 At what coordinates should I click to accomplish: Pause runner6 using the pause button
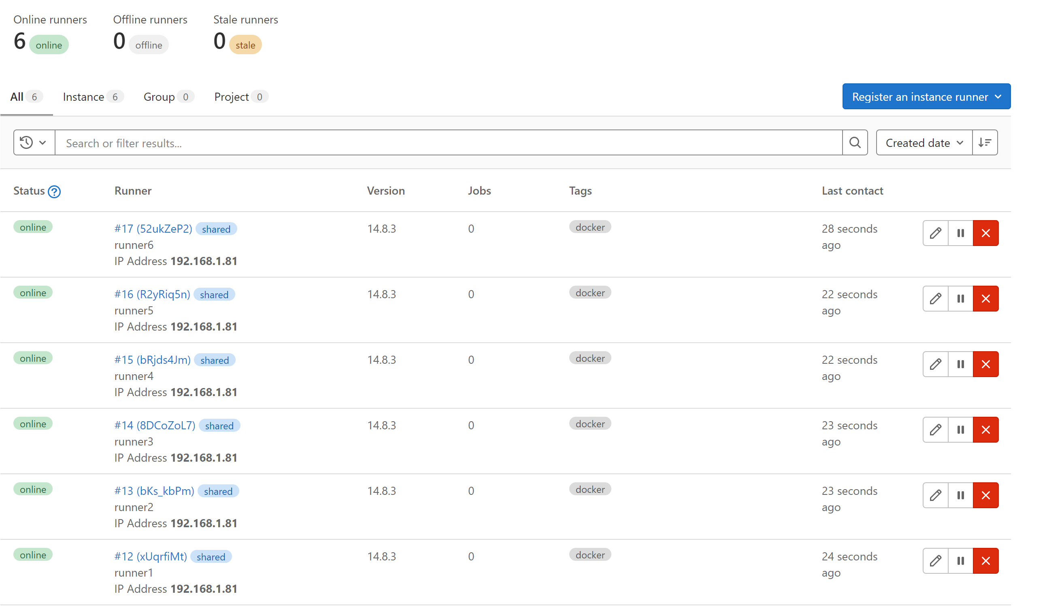[960, 233]
